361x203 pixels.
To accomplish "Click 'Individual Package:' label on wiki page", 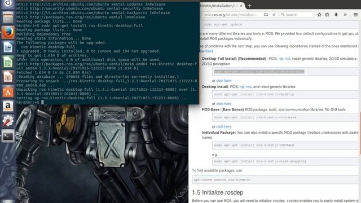I will click(219, 133).
